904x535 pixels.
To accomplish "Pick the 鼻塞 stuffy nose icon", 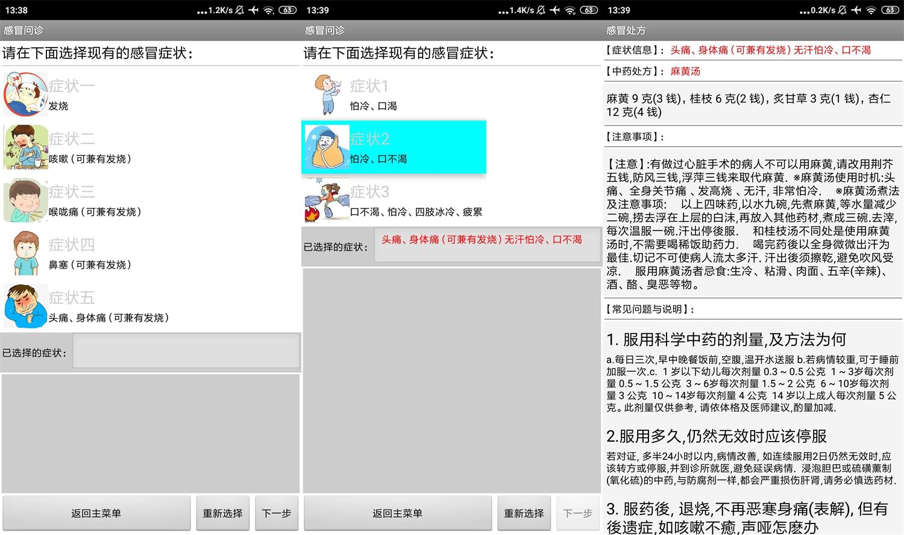I will [25, 254].
